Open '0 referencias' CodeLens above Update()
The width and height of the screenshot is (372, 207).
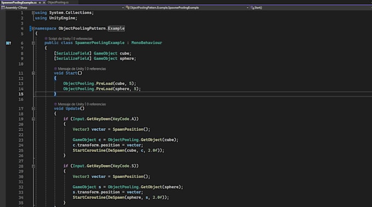click(96, 104)
